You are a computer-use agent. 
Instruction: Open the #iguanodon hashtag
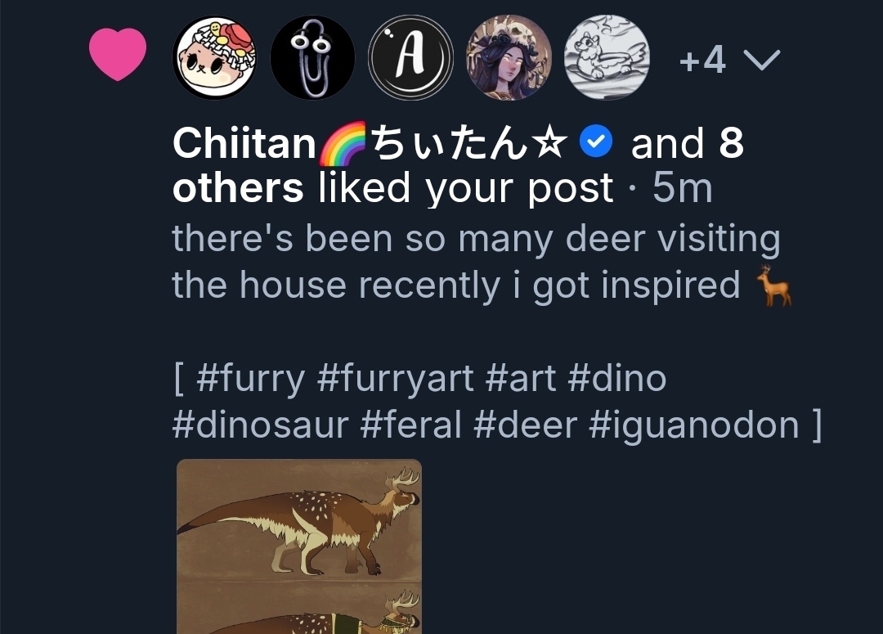coord(693,425)
